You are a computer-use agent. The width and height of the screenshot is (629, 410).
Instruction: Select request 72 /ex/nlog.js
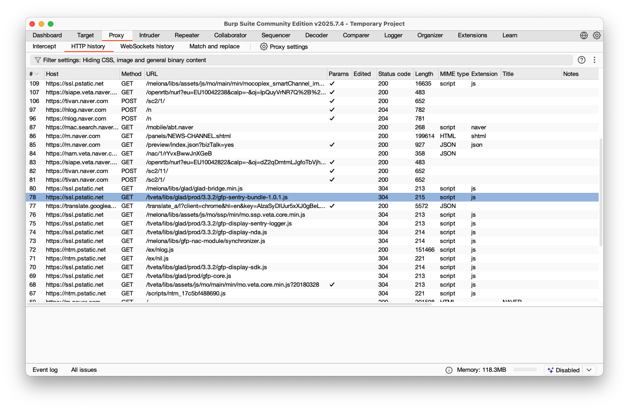(312, 250)
